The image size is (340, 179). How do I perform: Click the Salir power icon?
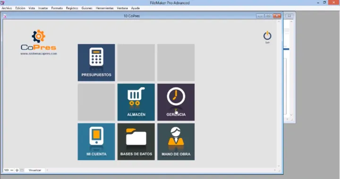click(x=267, y=36)
